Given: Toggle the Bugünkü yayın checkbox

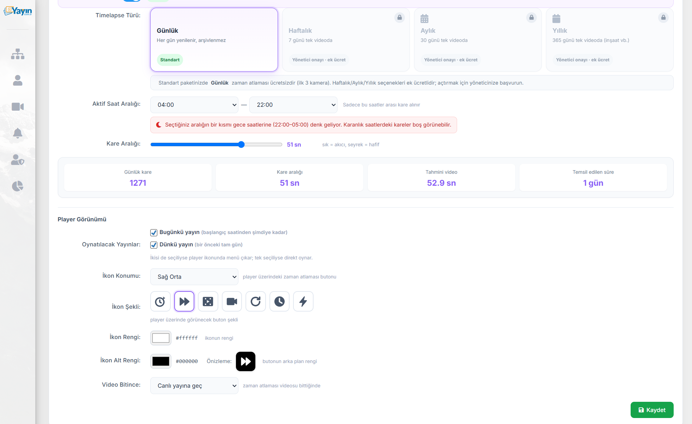Looking at the screenshot, I should coord(154,233).
